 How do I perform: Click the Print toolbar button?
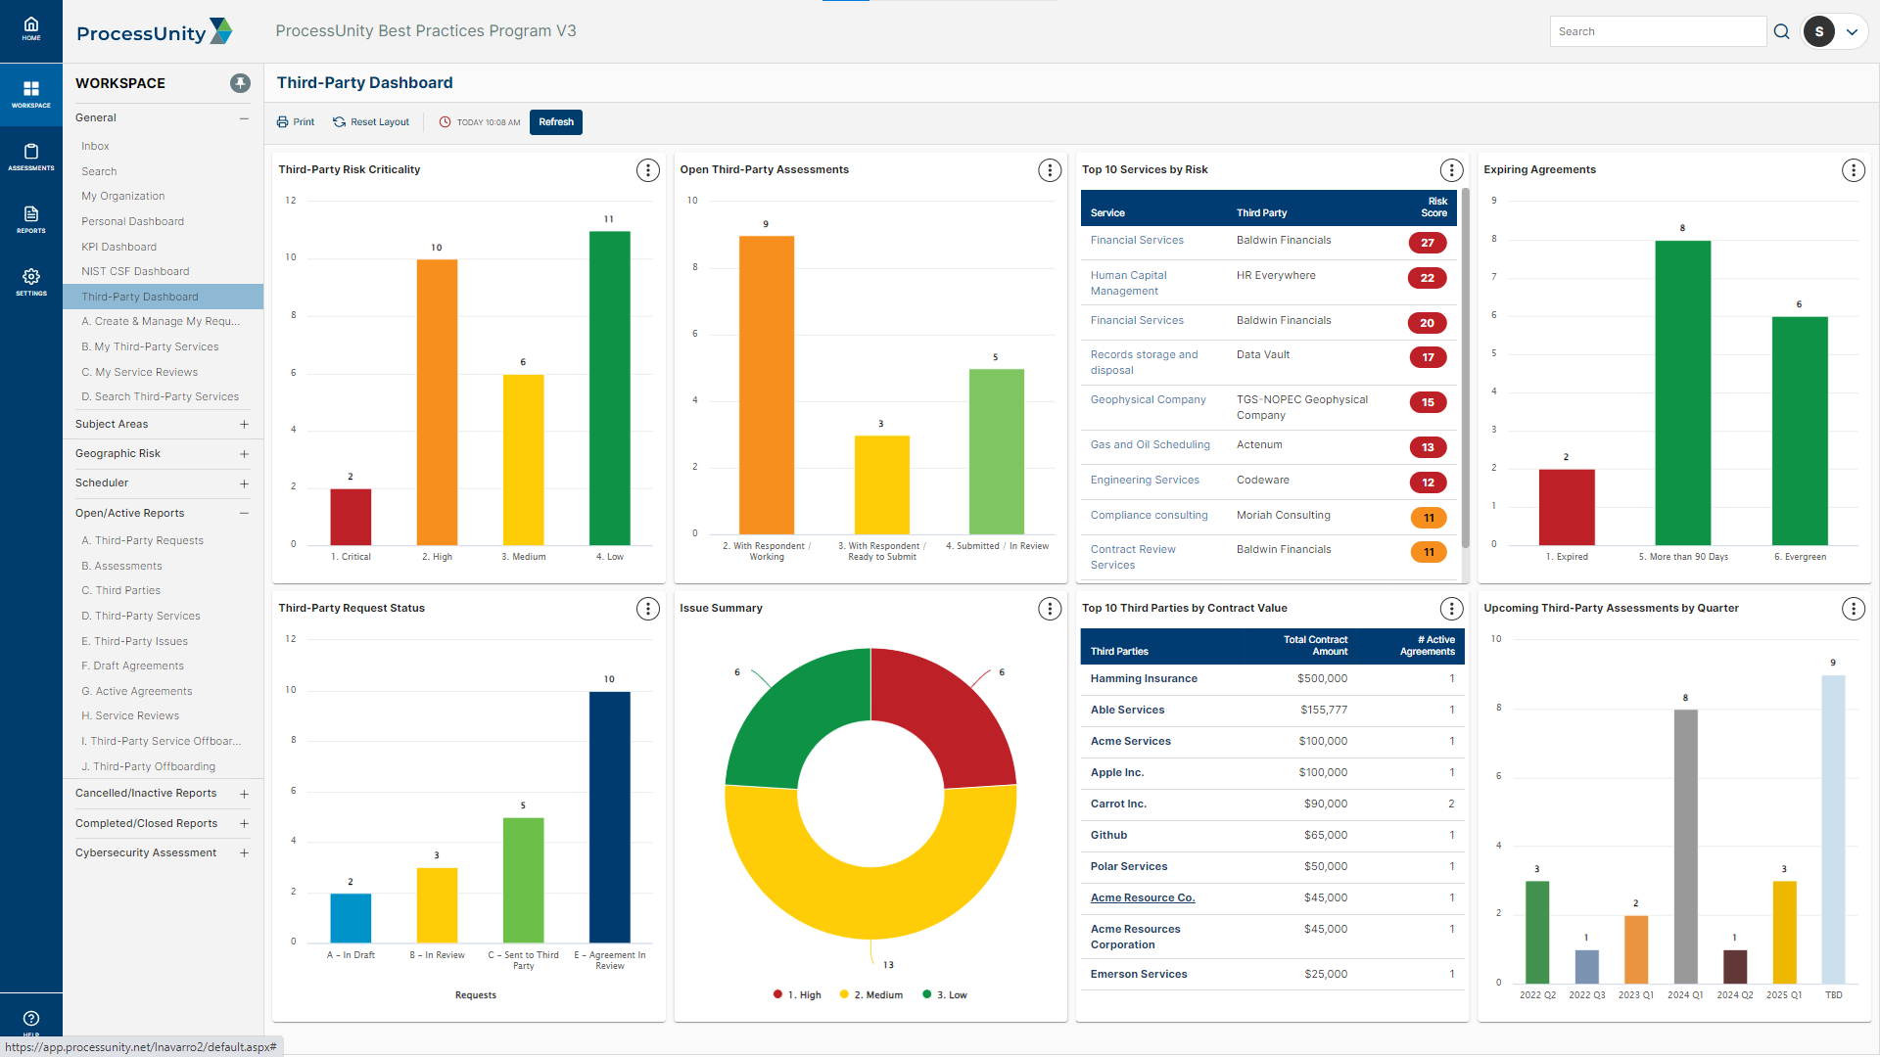[296, 122]
